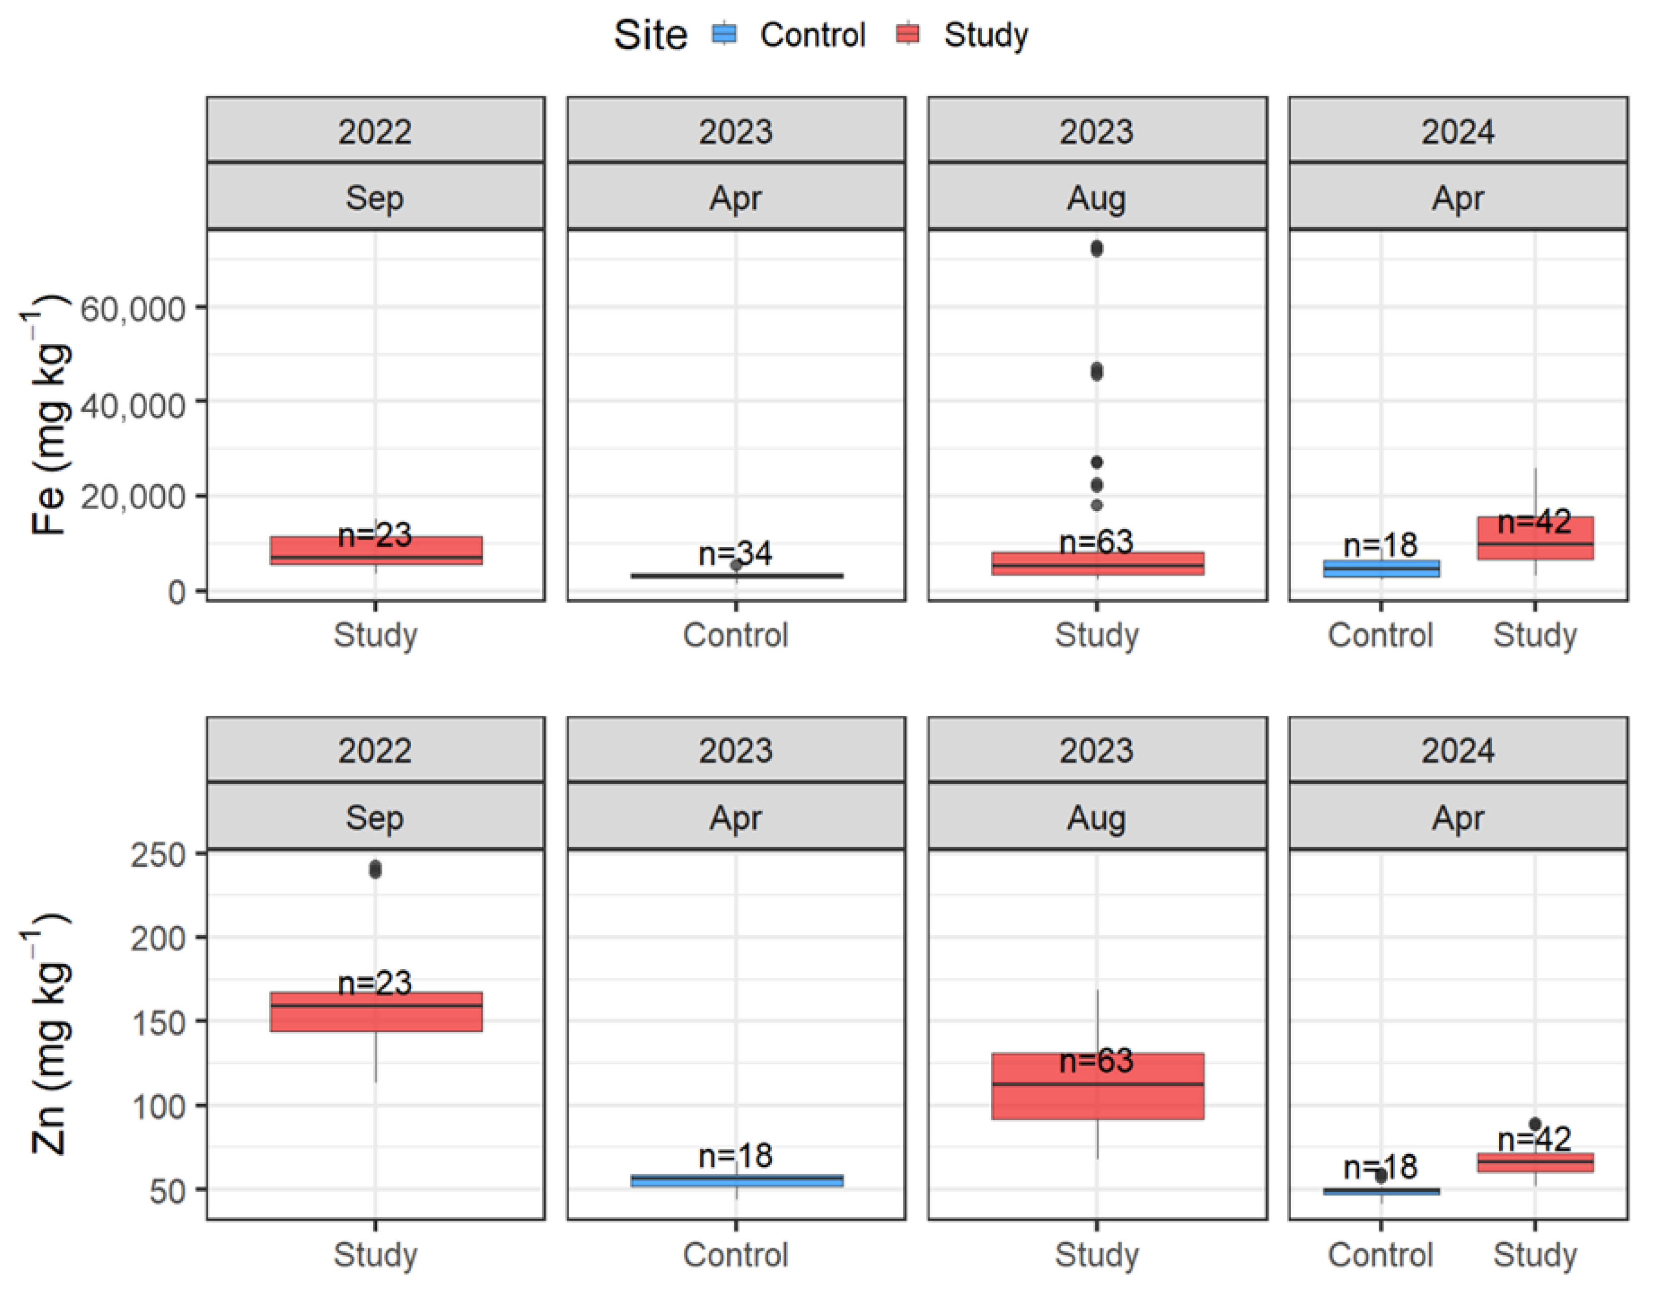Click the blue Fe Control box in Apr 2024
This screenshot has height=1292, width=1653.
[x=1381, y=569]
